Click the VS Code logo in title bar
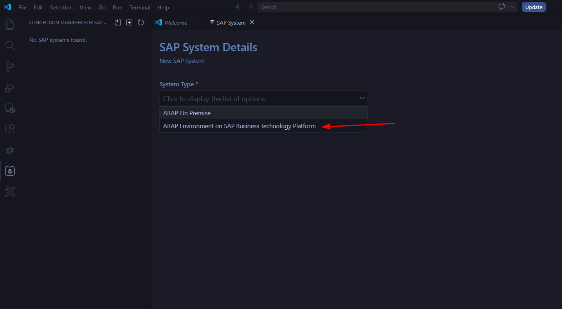 (x=7, y=7)
